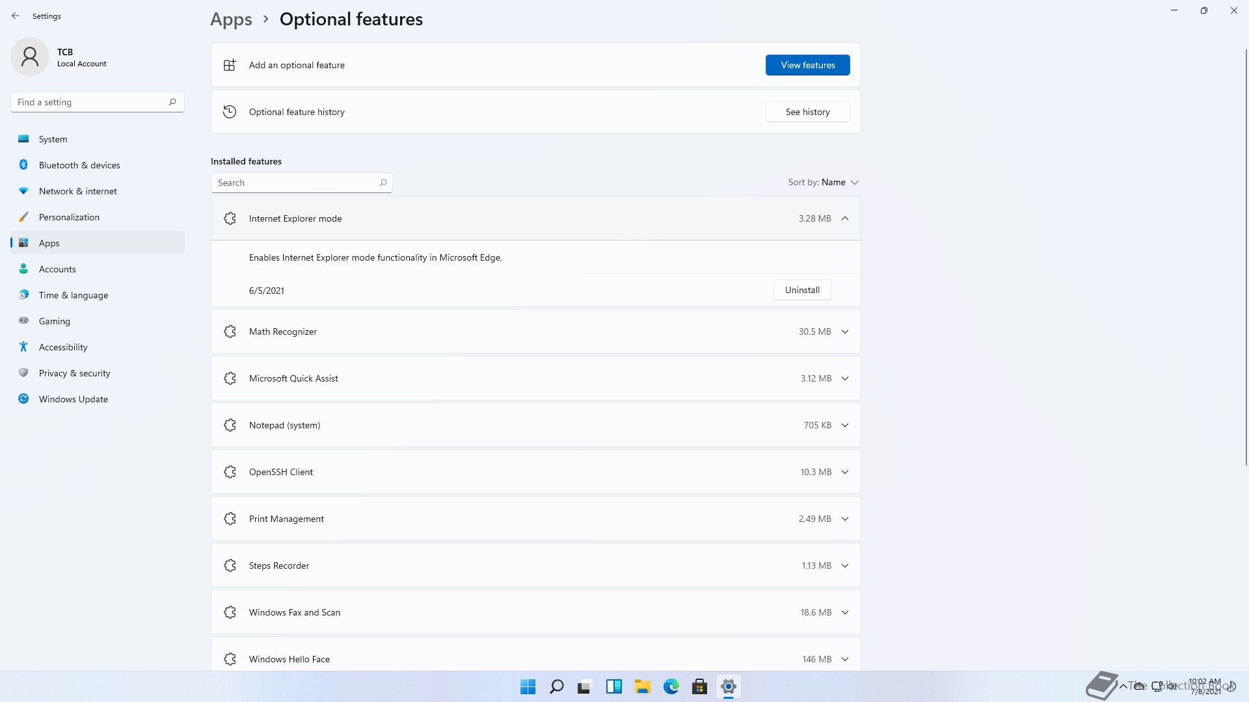Open Microsoft Store from the taskbar
This screenshot has width=1249, height=702.
pyautogui.click(x=699, y=686)
